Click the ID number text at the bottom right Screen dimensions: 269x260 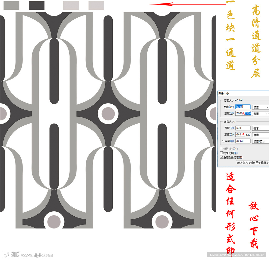click(x=236, y=255)
